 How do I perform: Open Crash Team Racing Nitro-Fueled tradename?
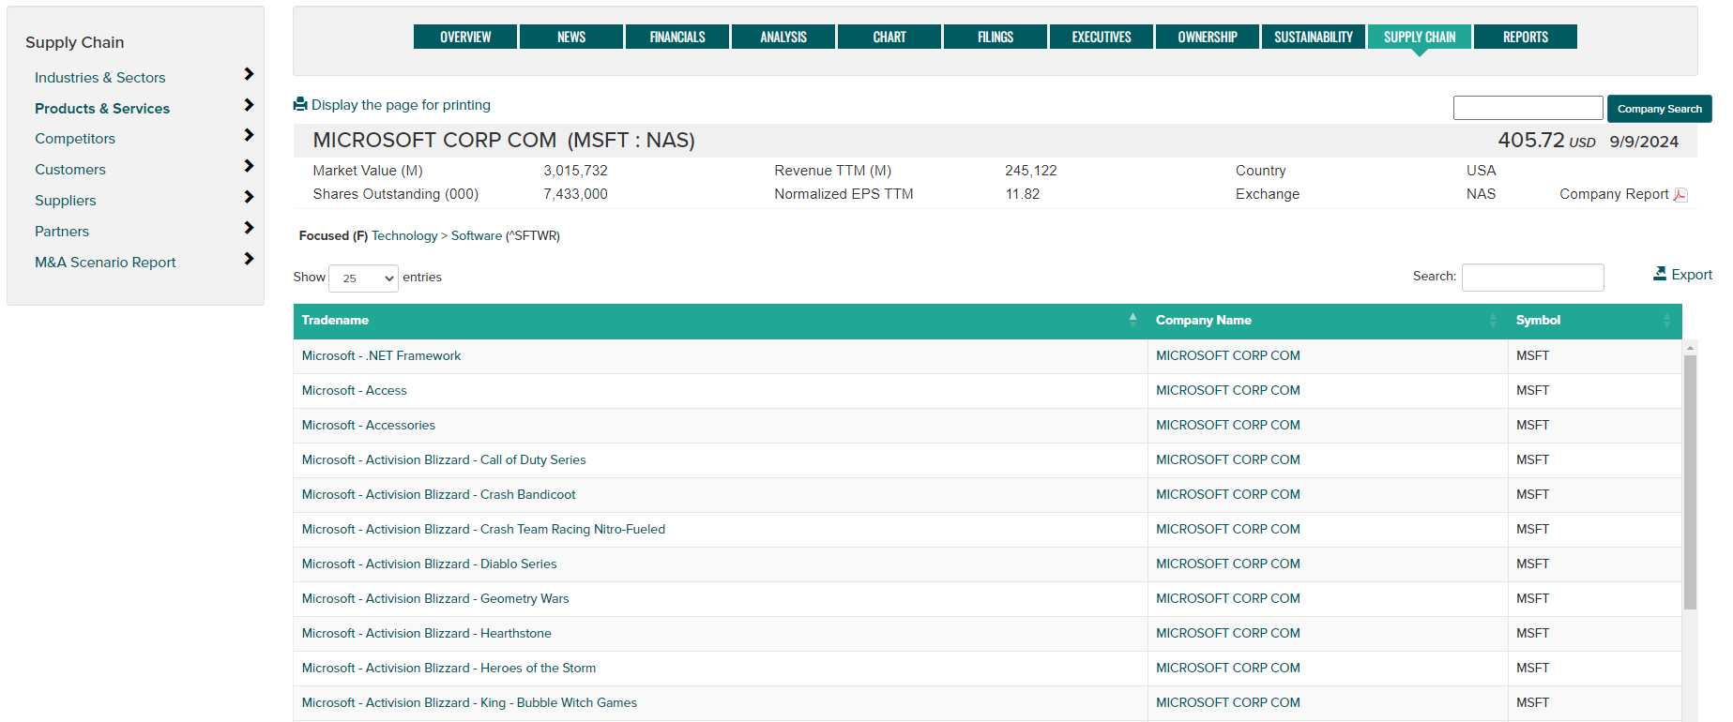coord(483,529)
